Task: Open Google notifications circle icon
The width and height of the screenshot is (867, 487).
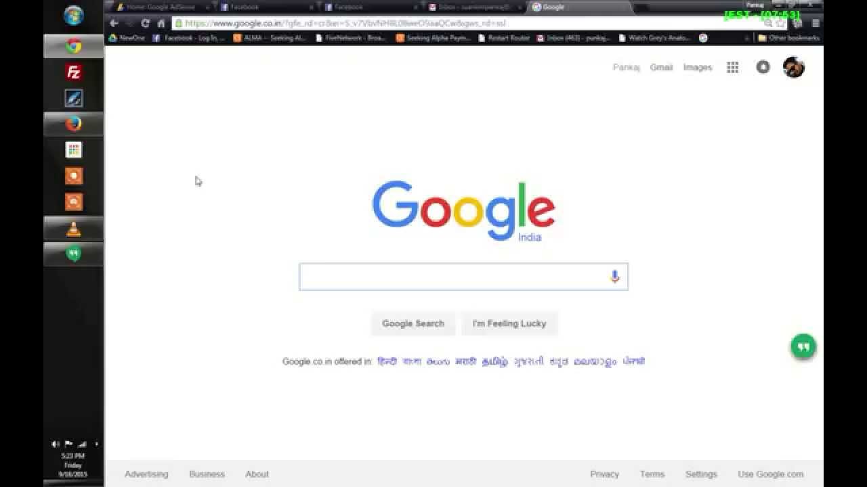Action: [x=763, y=68]
